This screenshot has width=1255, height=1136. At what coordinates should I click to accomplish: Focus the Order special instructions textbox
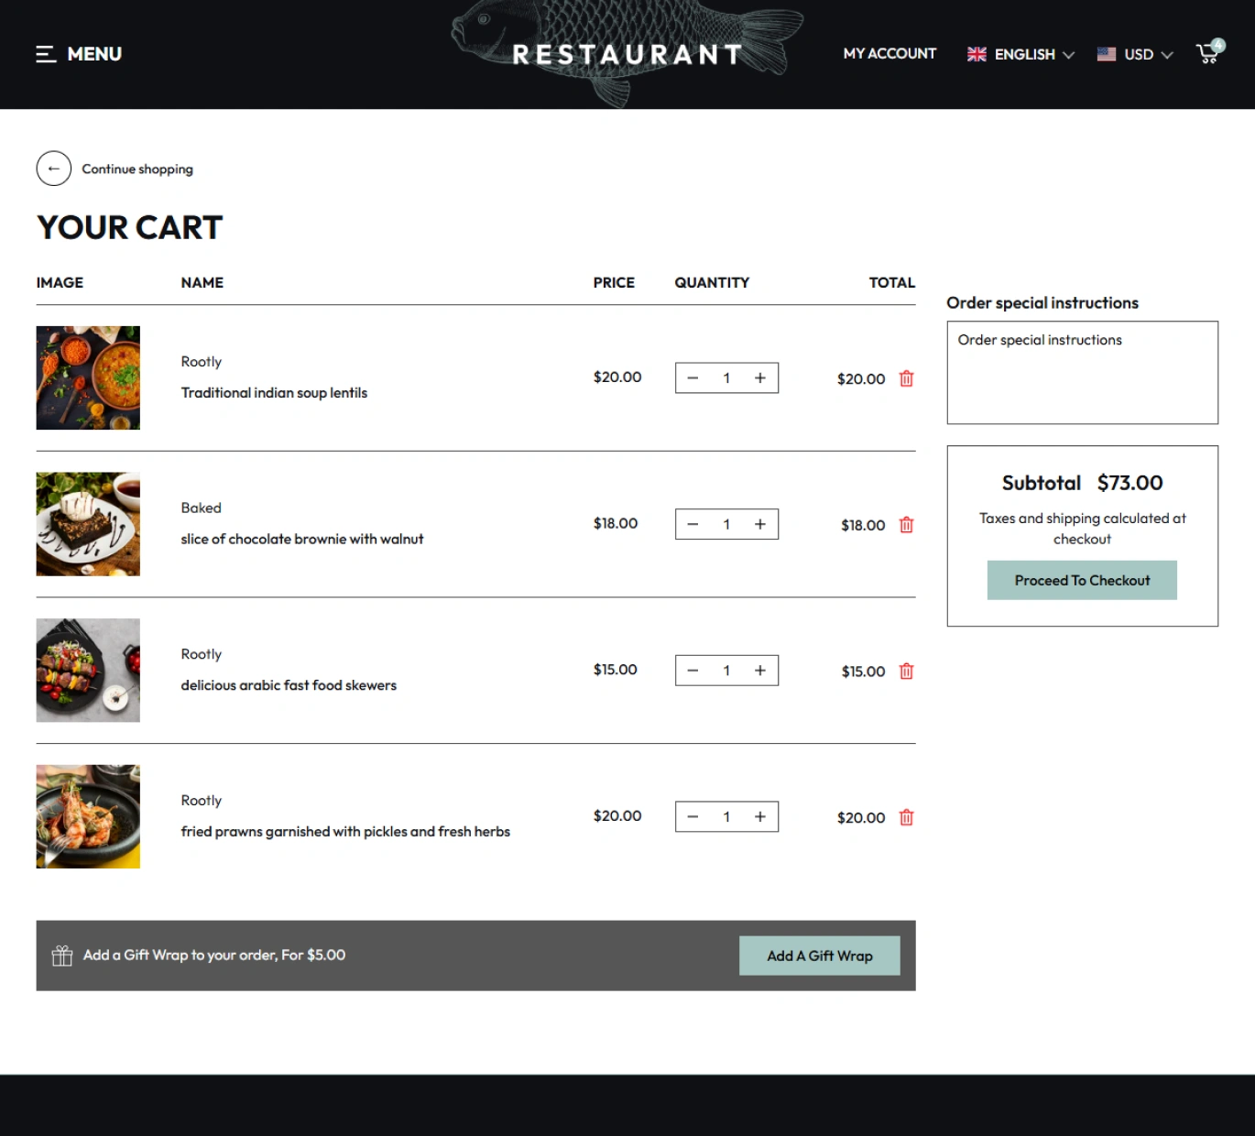coord(1082,373)
